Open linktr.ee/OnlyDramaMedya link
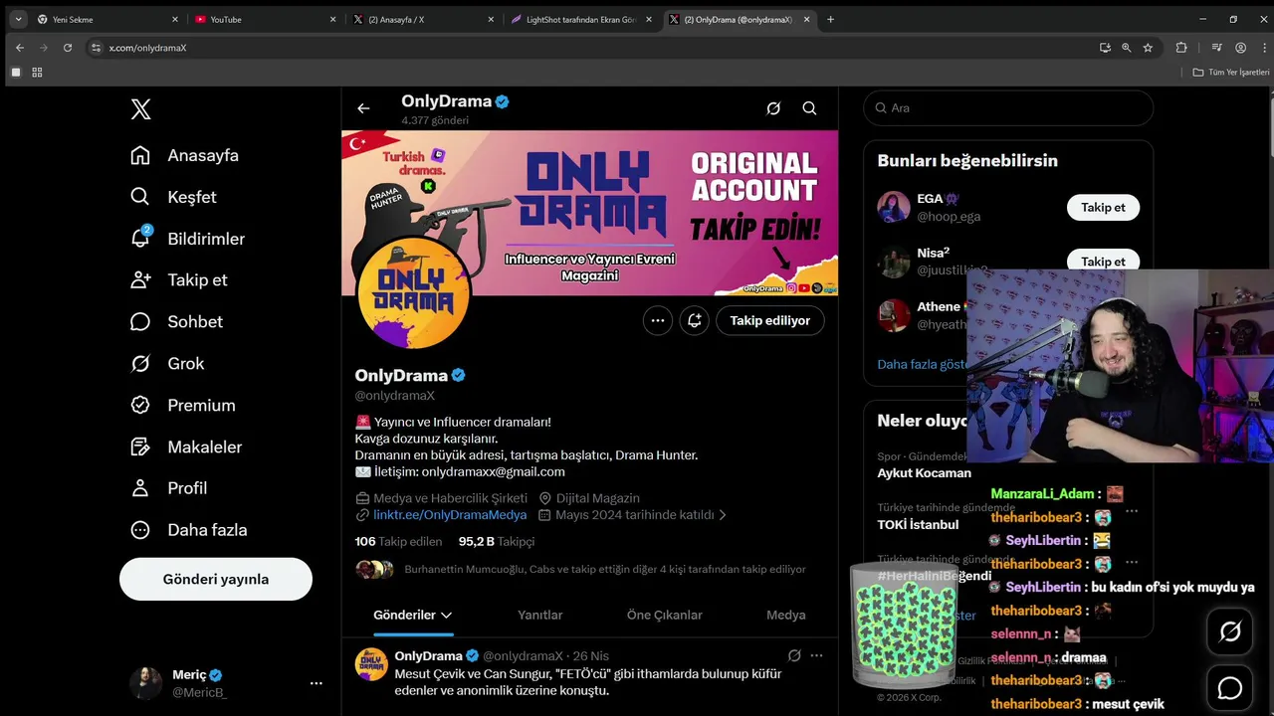Screen dimensions: 1274x716 tap(450, 515)
